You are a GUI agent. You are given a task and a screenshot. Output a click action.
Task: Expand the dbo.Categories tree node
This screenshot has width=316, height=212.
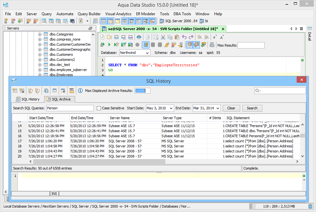point(40,34)
